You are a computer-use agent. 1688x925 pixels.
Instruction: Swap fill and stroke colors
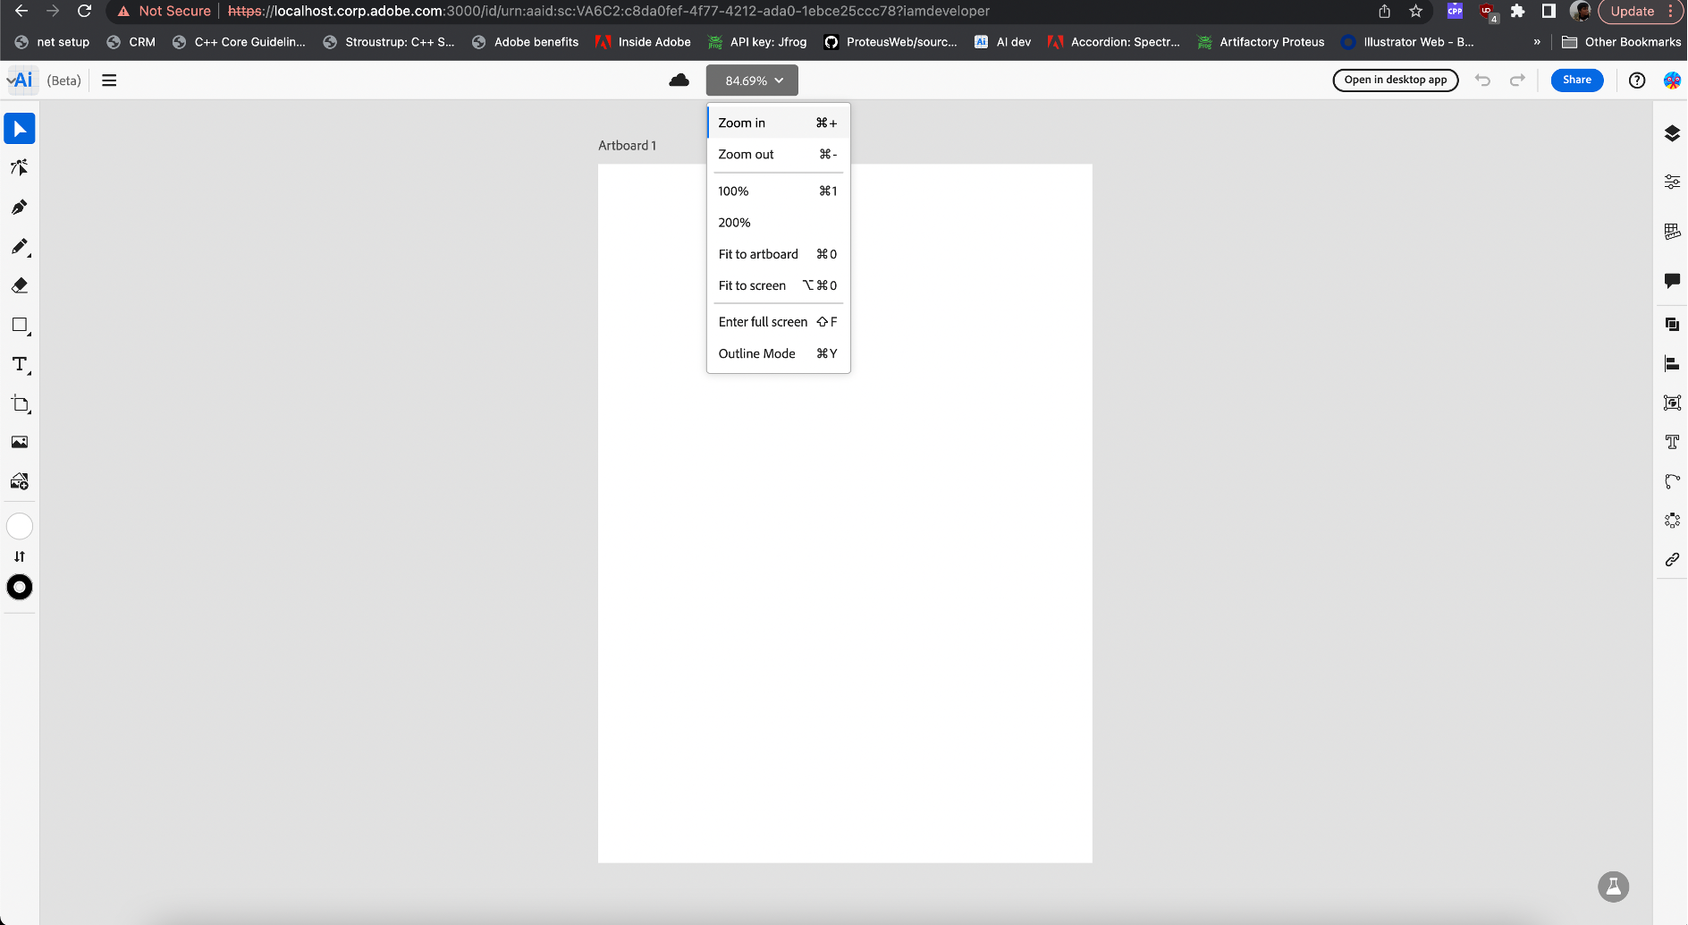20,556
